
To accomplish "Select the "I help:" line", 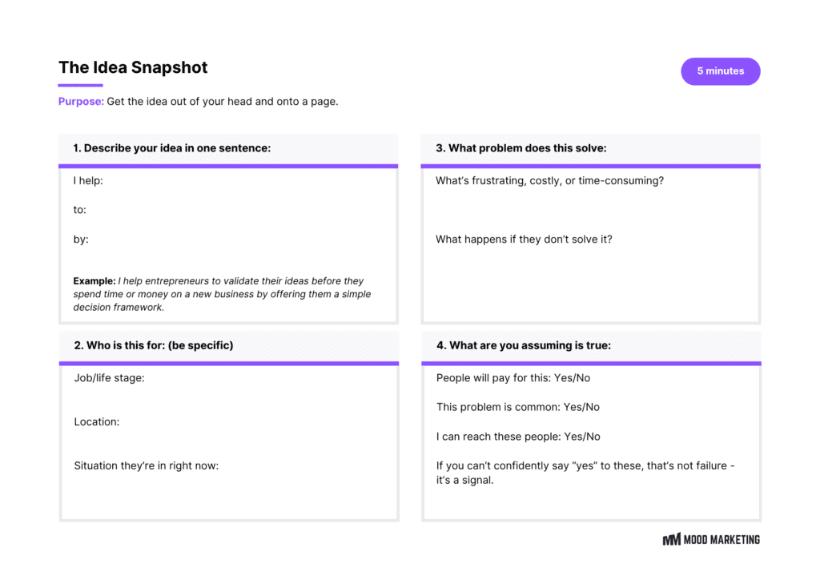I will tap(88, 181).
